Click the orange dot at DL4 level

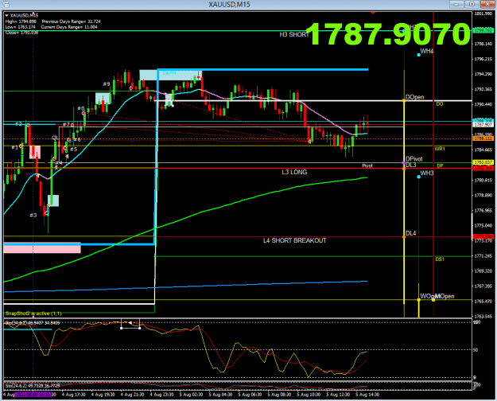point(404,237)
